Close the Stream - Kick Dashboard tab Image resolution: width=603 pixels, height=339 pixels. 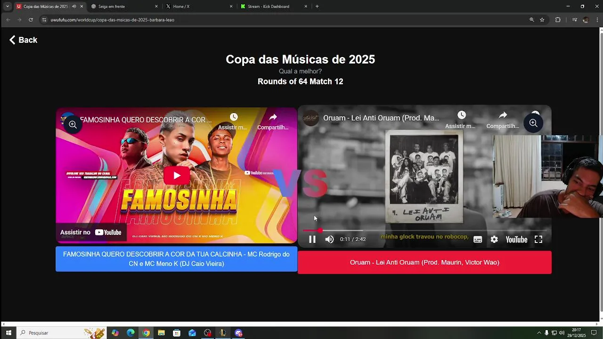click(x=306, y=7)
